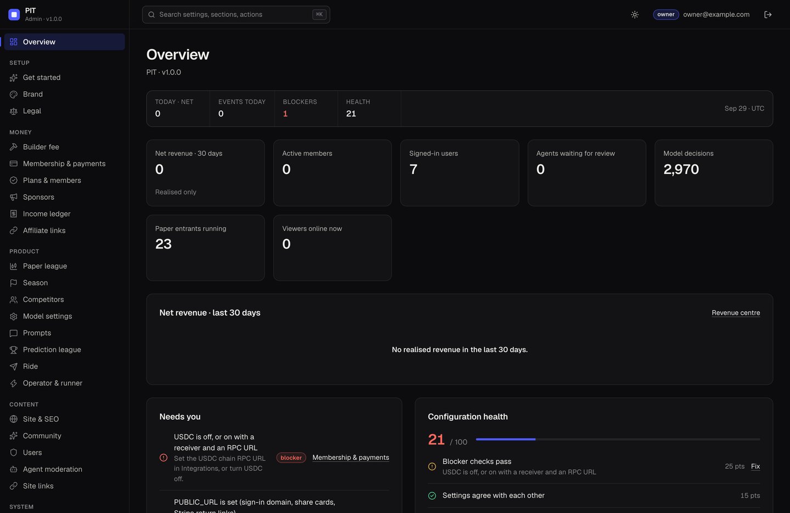Click the "Sep 29 · UTC" date text
Screen dimensions: 790x513
pyautogui.click(x=744, y=109)
